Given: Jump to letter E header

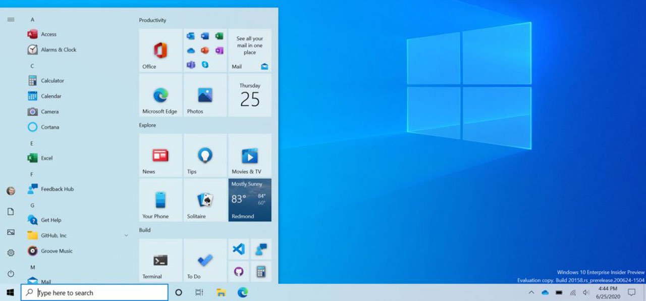Looking at the screenshot, I should click(32, 143).
